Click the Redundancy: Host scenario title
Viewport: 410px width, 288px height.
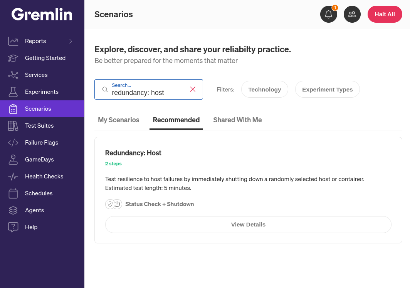[133, 153]
